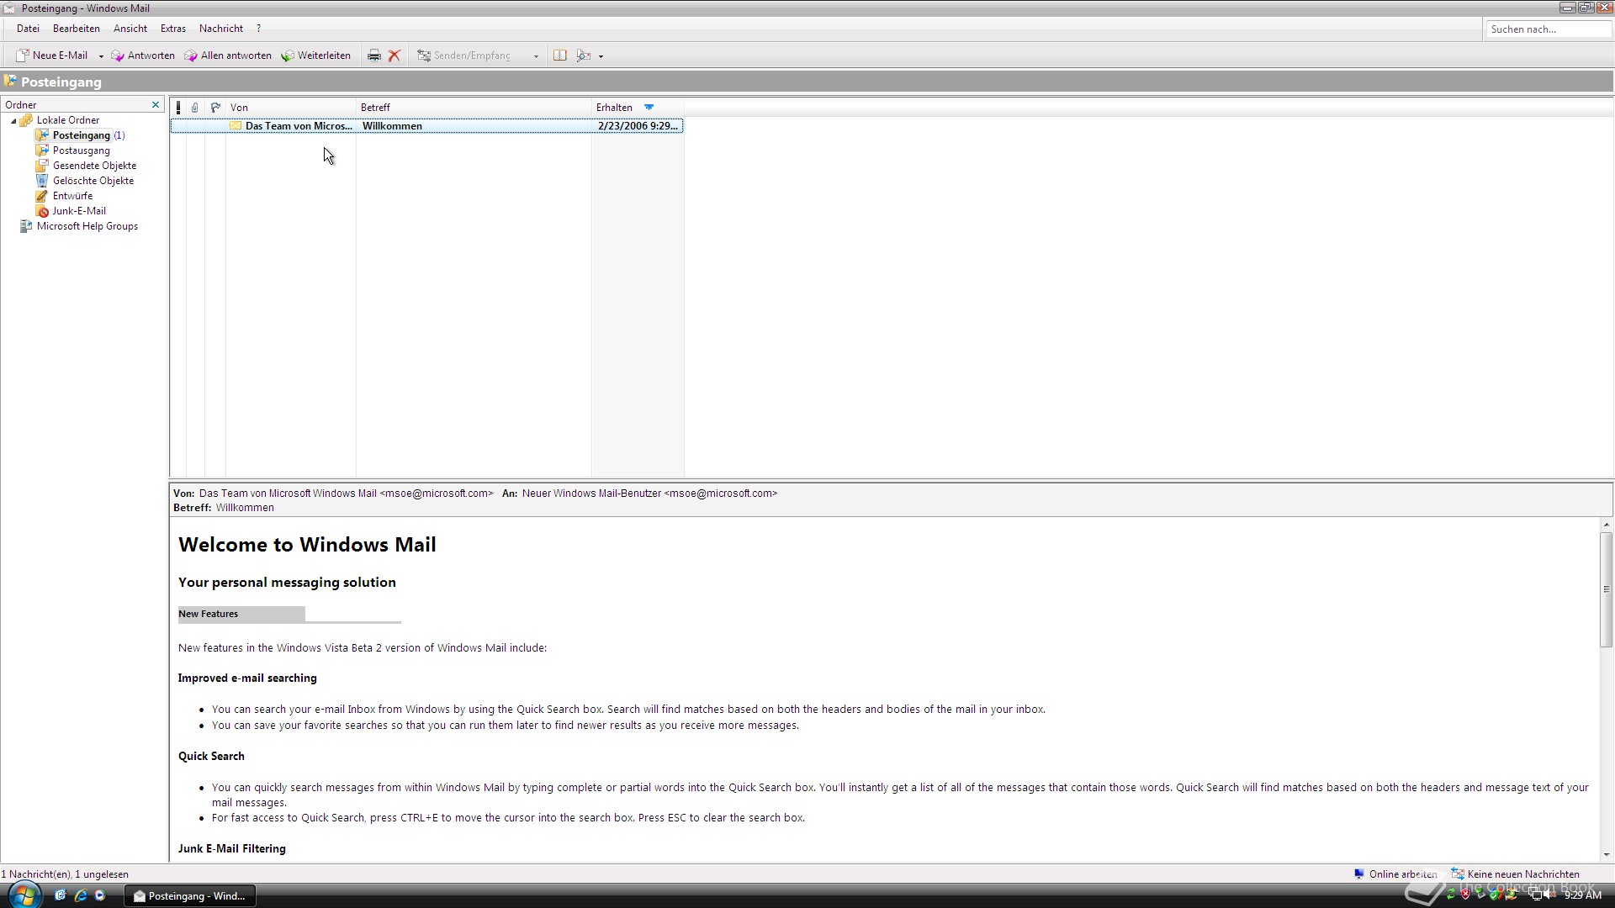Open the Senden/Empfang dropdown arrow
The height and width of the screenshot is (908, 1615).
536,56
